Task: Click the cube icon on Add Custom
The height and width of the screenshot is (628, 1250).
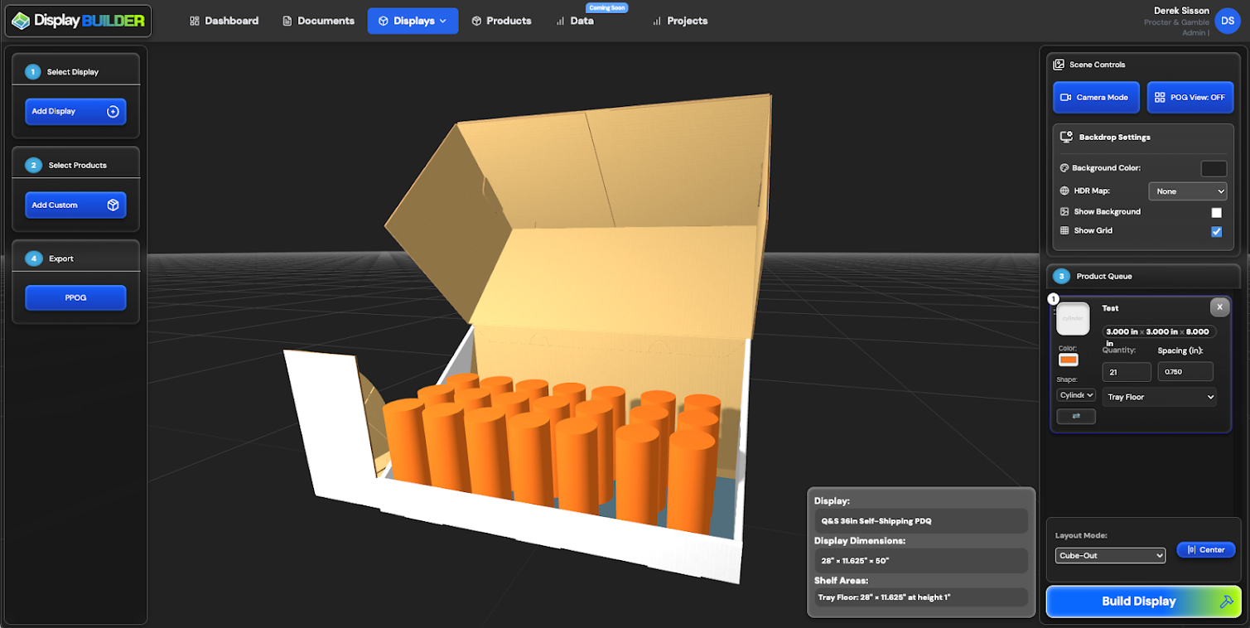Action: pos(113,205)
